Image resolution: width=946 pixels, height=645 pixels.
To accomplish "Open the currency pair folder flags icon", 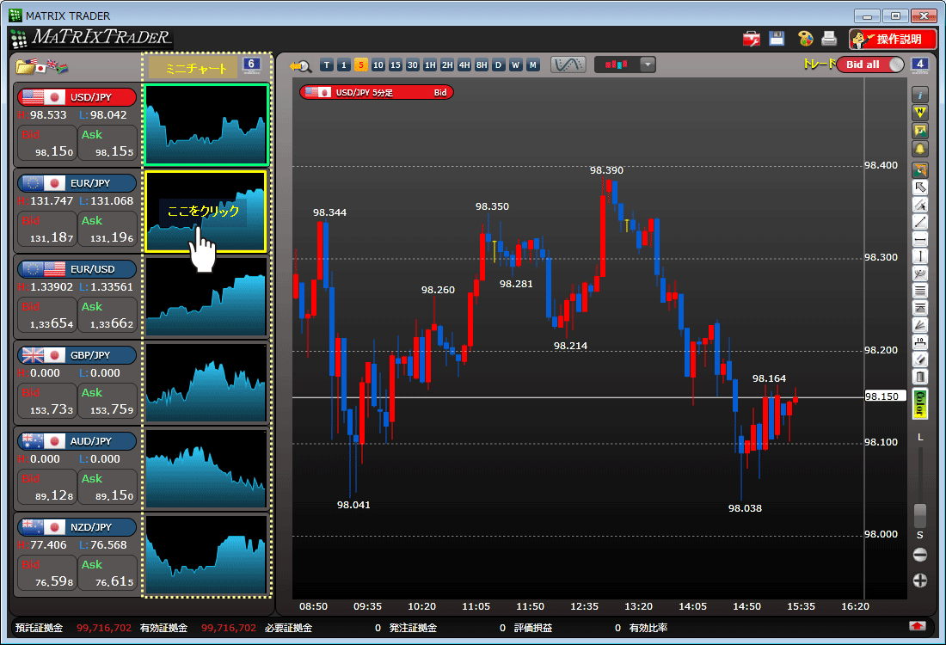I will 41,66.
